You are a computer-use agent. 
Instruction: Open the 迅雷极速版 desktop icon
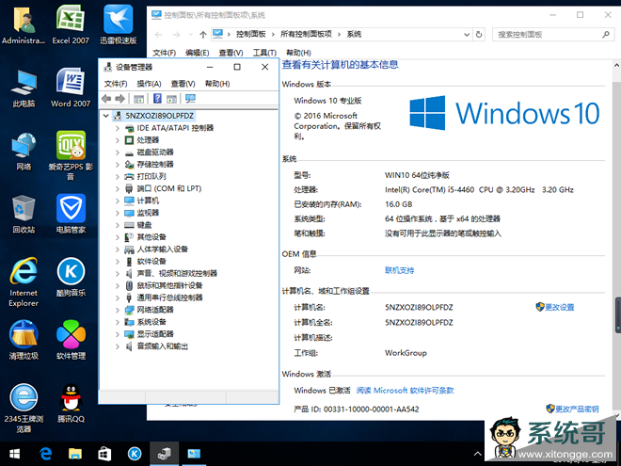click(x=118, y=24)
